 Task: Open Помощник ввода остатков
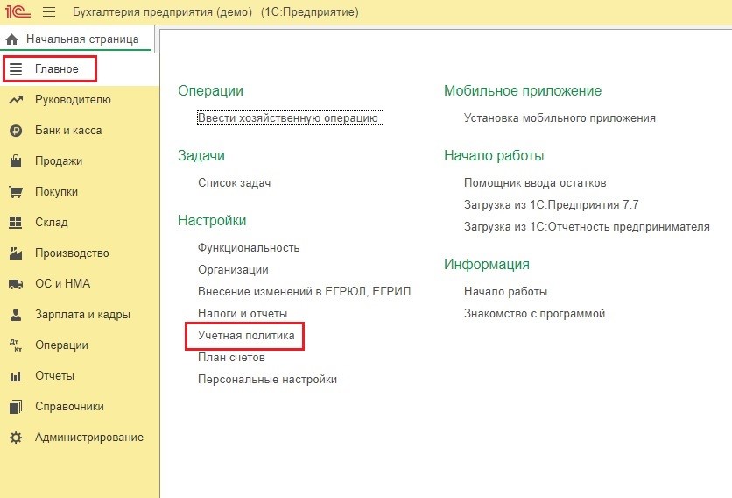534,182
